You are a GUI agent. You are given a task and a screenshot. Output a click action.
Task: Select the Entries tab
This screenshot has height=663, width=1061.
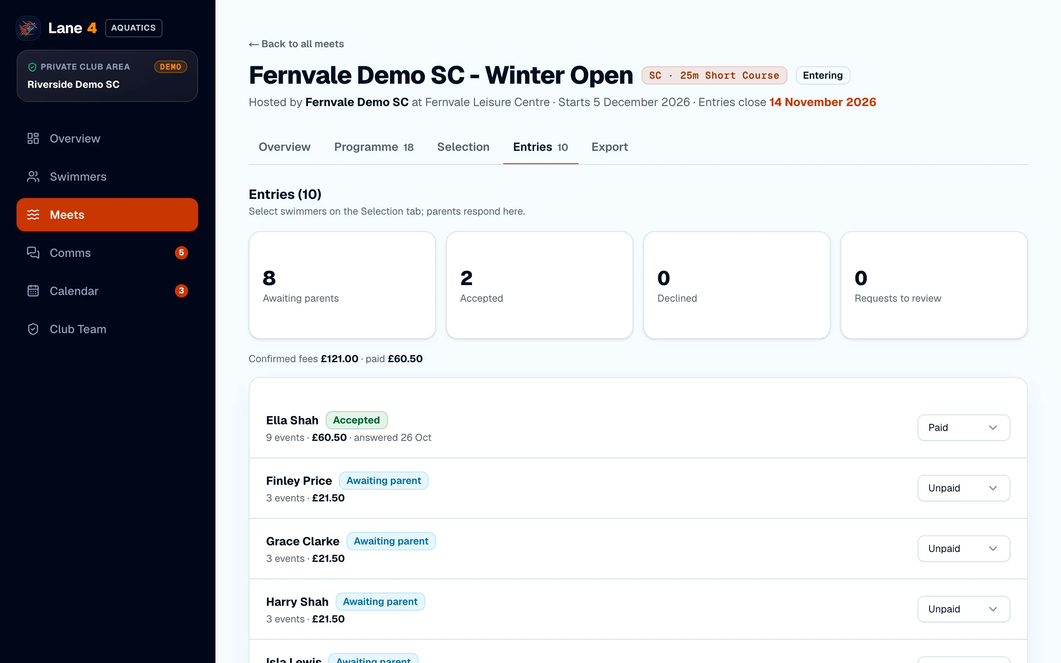point(540,147)
